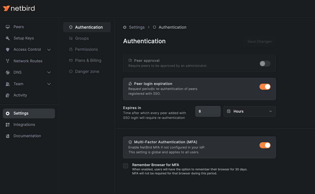Open the Hours time unit dropdown

tap(249, 111)
